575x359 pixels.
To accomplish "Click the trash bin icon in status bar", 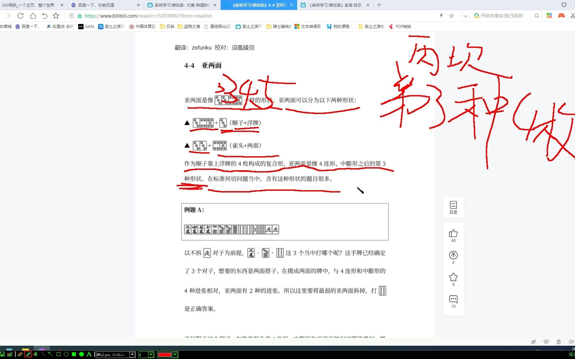I will coord(559,342).
